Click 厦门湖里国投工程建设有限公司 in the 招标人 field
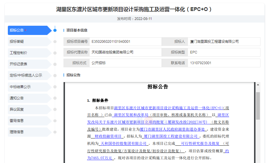Viewport: 279px width, 163px height. [x=214, y=42]
